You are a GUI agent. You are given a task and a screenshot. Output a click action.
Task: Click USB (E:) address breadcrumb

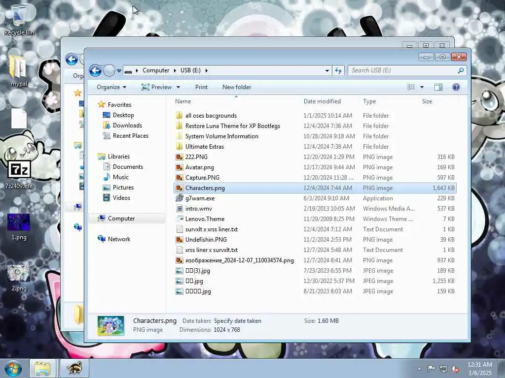(x=190, y=70)
